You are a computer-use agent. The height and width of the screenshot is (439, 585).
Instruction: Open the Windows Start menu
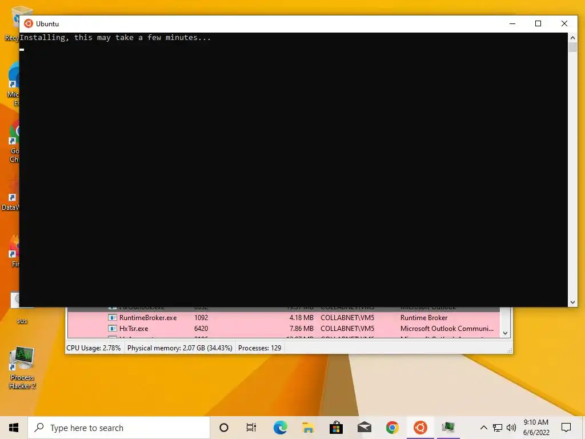pyautogui.click(x=14, y=428)
